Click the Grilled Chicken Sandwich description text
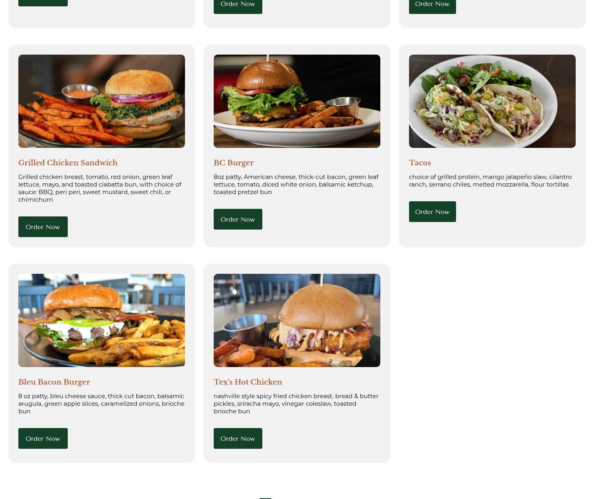602x499 pixels. (x=100, y=188)
